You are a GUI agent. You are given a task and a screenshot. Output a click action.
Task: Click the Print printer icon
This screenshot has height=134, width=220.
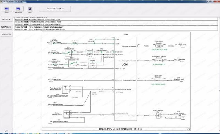[30, 9]
